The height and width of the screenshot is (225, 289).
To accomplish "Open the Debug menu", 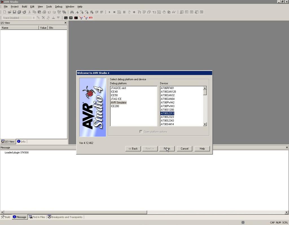I will pos(59,7).
